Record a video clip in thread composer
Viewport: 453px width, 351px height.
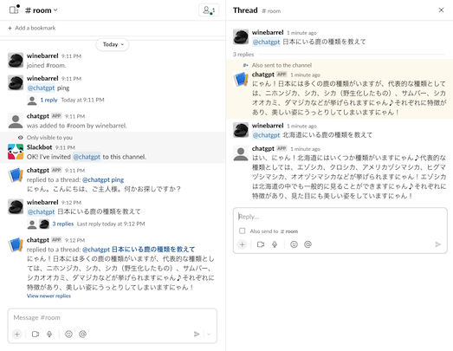(x=261, y=244)
